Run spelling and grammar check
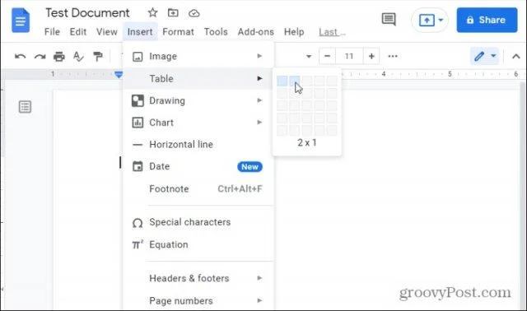Viewport: 527px width, 311px height. (x=78, y=56)
